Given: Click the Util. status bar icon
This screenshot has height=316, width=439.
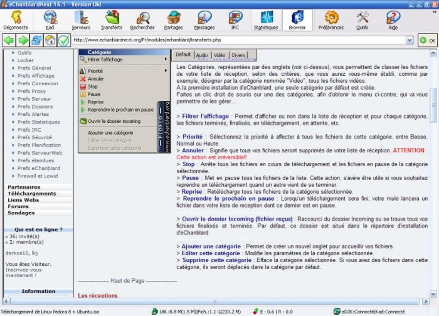Looking at the screenshot, I should 155,311.
